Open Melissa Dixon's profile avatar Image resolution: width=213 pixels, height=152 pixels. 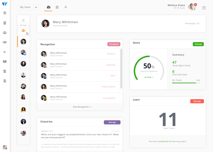click(192, 7)
